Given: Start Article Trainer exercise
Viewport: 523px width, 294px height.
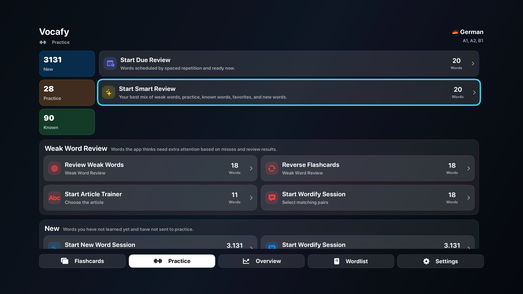Looking at the screenshot, I should click(150, 198).
